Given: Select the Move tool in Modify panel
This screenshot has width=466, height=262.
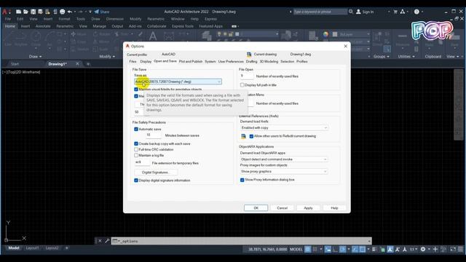Looking at the screenshot, I should pyautogui.click(x=79, y=34).
